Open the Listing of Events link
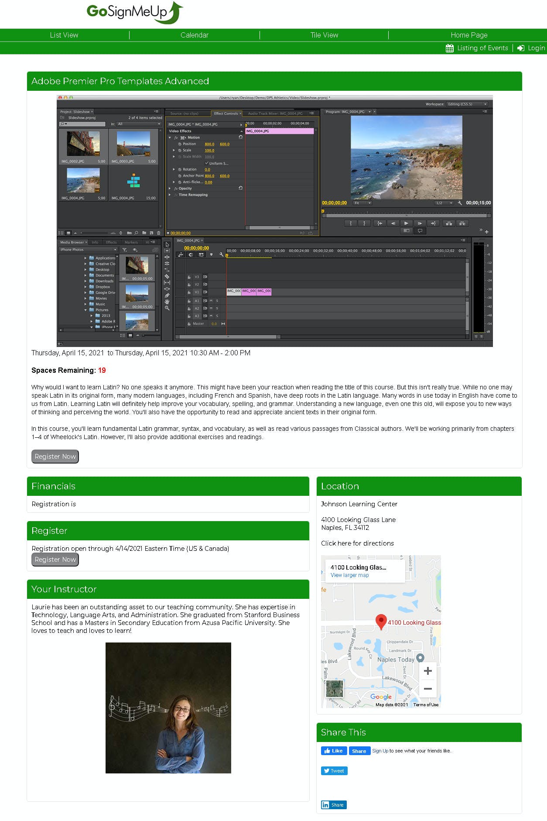The width and height of the screenshot is (547, 821). coord(482,48)
